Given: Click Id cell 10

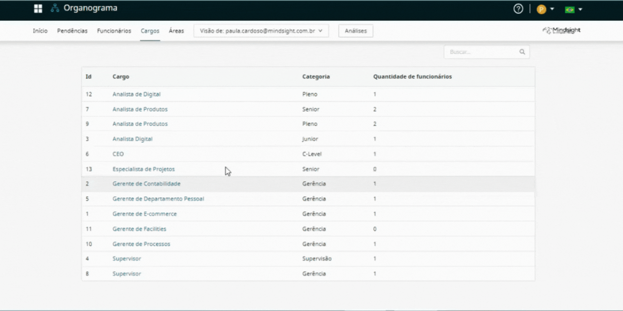Looking at the screenshot, I should pos(89,244).
